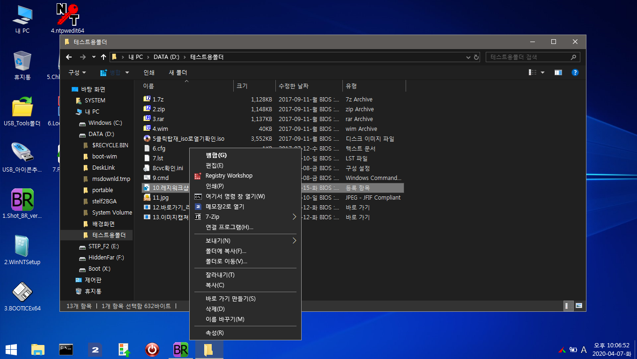Refresh the address bar location
The height and width of the screenshot is (359, 637).
[476, 57]
